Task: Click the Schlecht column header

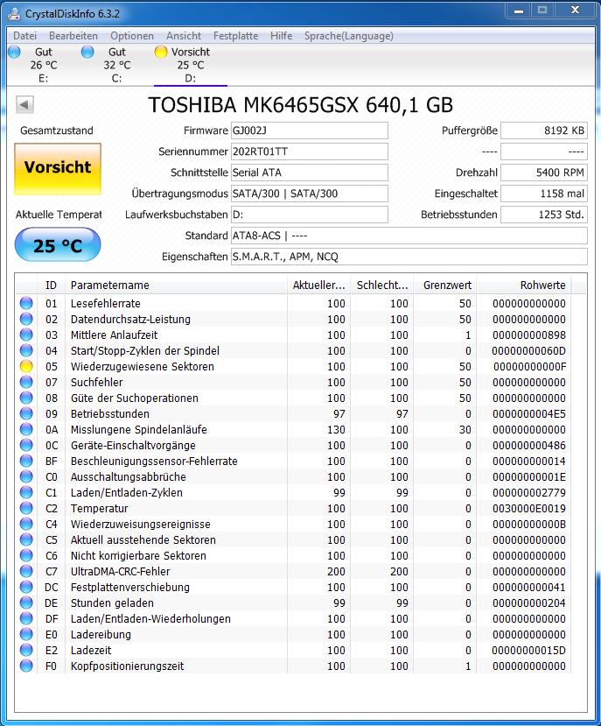Action: click(382, 285)
